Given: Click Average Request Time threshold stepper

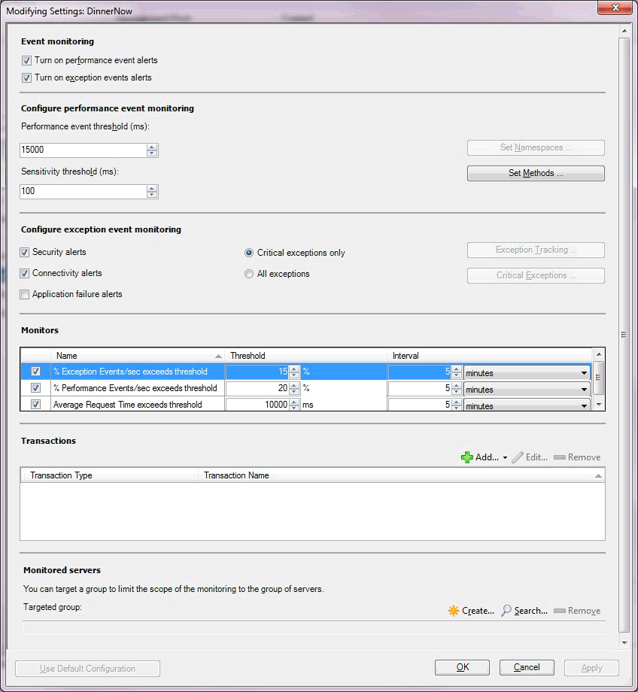Looking at the screenshot, I should click(x=294, y=405).
